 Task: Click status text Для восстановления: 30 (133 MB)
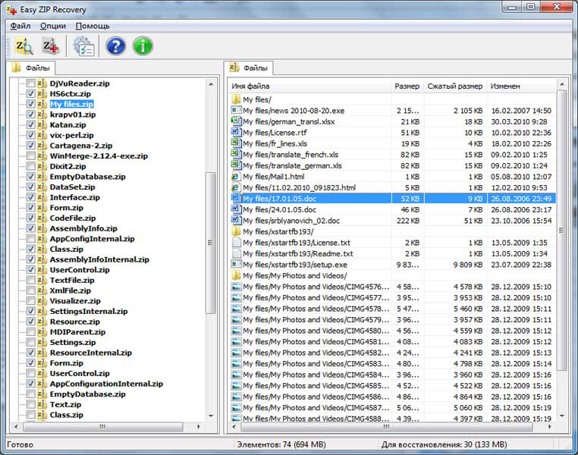coord(444,444)
